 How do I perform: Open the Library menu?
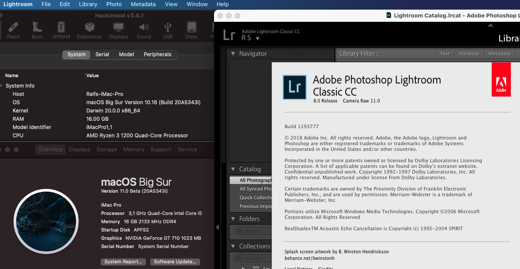(x=88, y=4)
